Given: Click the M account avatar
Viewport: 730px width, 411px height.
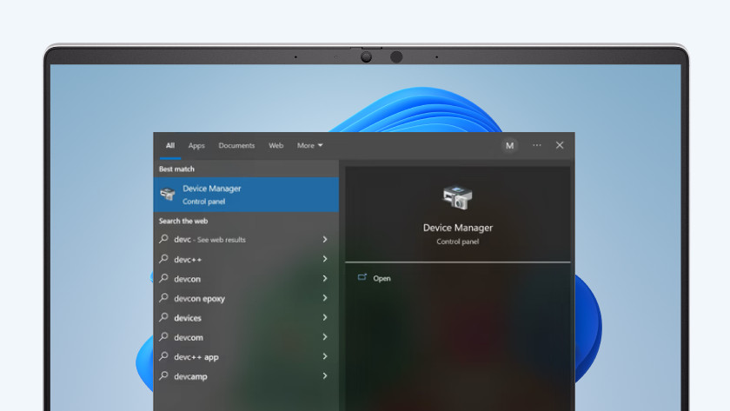Looking at the screenshot, I should (x=510, y=146).
